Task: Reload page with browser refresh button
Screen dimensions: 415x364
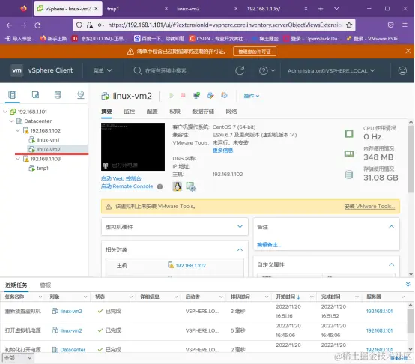Action: (37, 25)
